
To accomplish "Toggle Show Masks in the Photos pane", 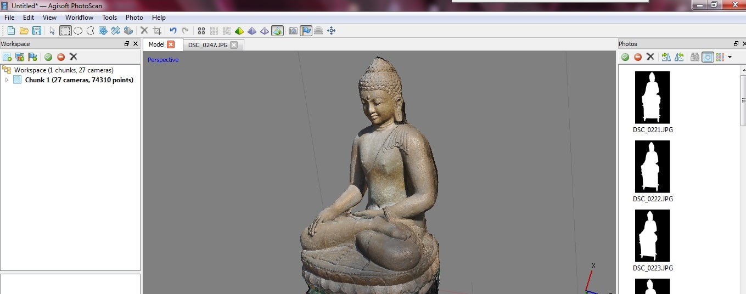I will point(708,56).
